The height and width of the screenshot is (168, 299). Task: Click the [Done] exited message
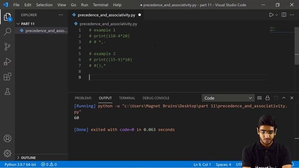[x=124, y=130]
